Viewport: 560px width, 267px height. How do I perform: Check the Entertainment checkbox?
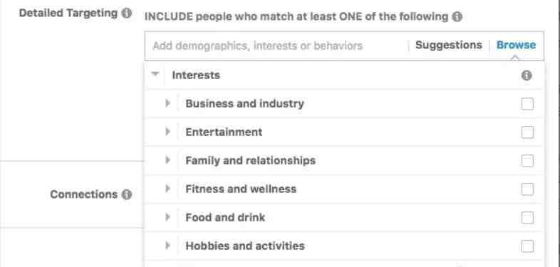click(x=527, y=132)
